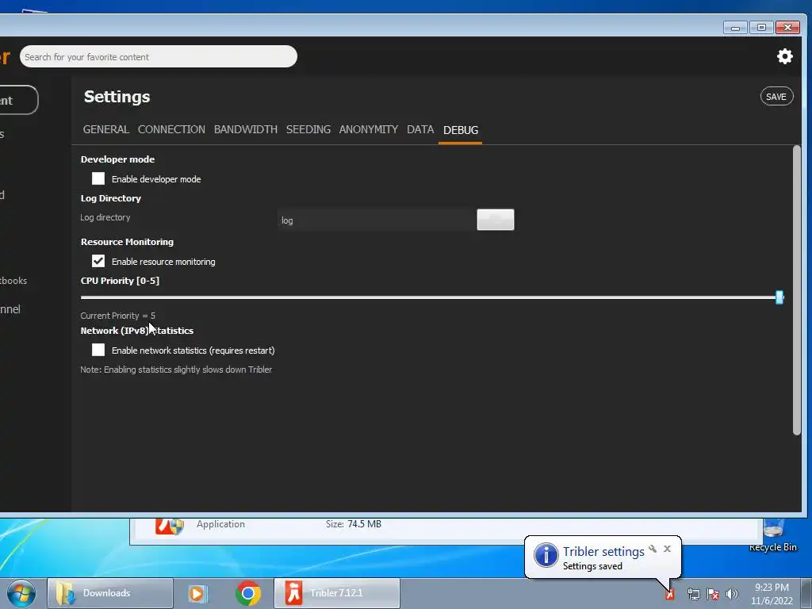Launch Windows Media Player from taskbar

[x=197, y=593]
